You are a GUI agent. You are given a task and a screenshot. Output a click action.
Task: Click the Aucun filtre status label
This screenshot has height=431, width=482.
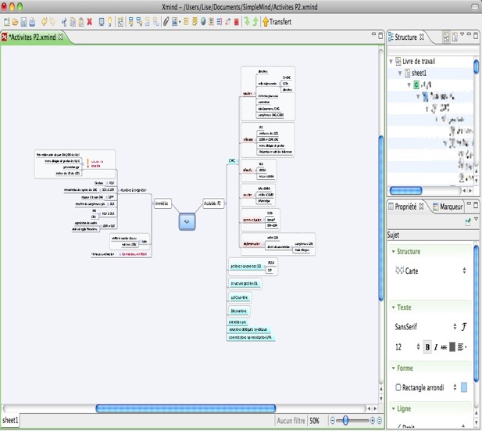(291, 421)
